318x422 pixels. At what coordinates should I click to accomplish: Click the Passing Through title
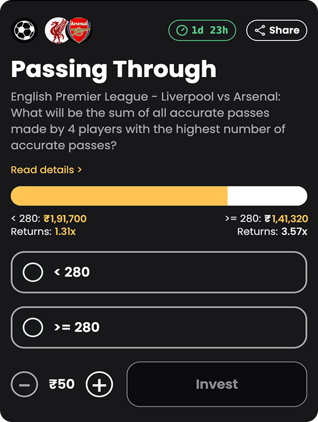click(114, 69)
